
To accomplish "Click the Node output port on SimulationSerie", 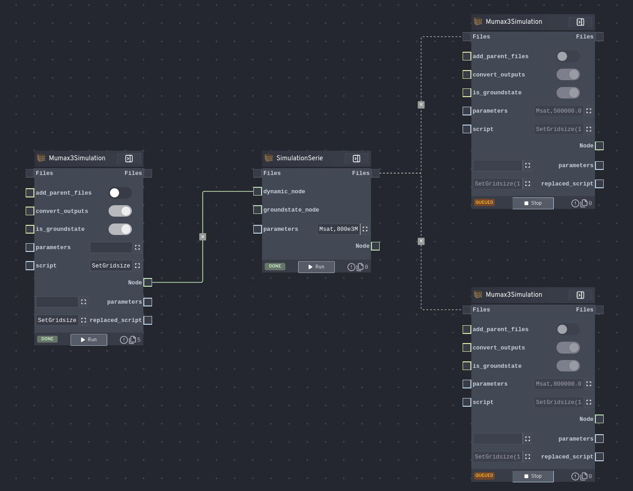I will [375, 246].
